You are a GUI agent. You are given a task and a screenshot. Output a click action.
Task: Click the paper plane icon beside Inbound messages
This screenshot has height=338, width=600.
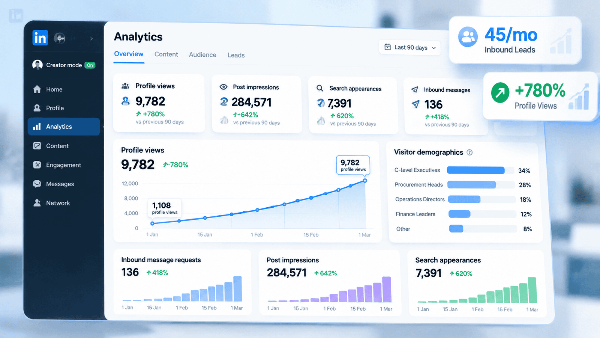(x=415, y=89)
